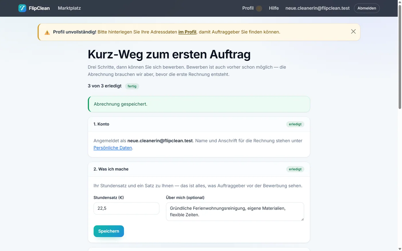This screenshot has height=251, width=402.
Task: Open the Hilfe page
Action: tap(274, 8)
